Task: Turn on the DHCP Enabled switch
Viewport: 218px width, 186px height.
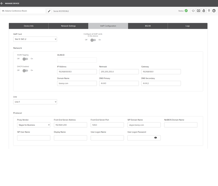Action: 25,71
